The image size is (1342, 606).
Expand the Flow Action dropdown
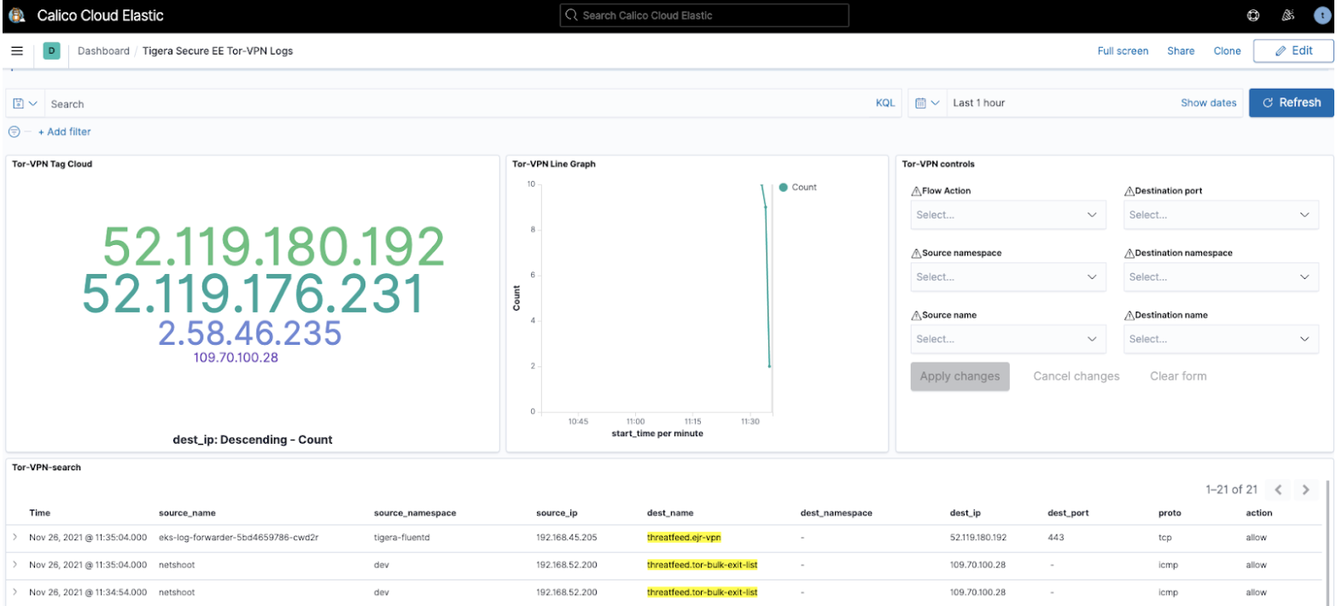click(1007, 215)
